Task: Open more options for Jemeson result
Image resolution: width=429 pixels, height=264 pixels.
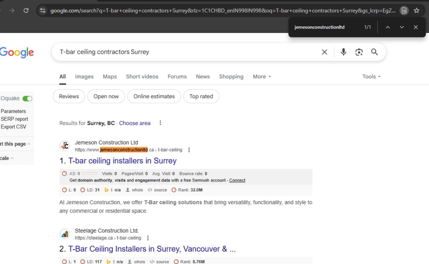Action: pos(189,150)
